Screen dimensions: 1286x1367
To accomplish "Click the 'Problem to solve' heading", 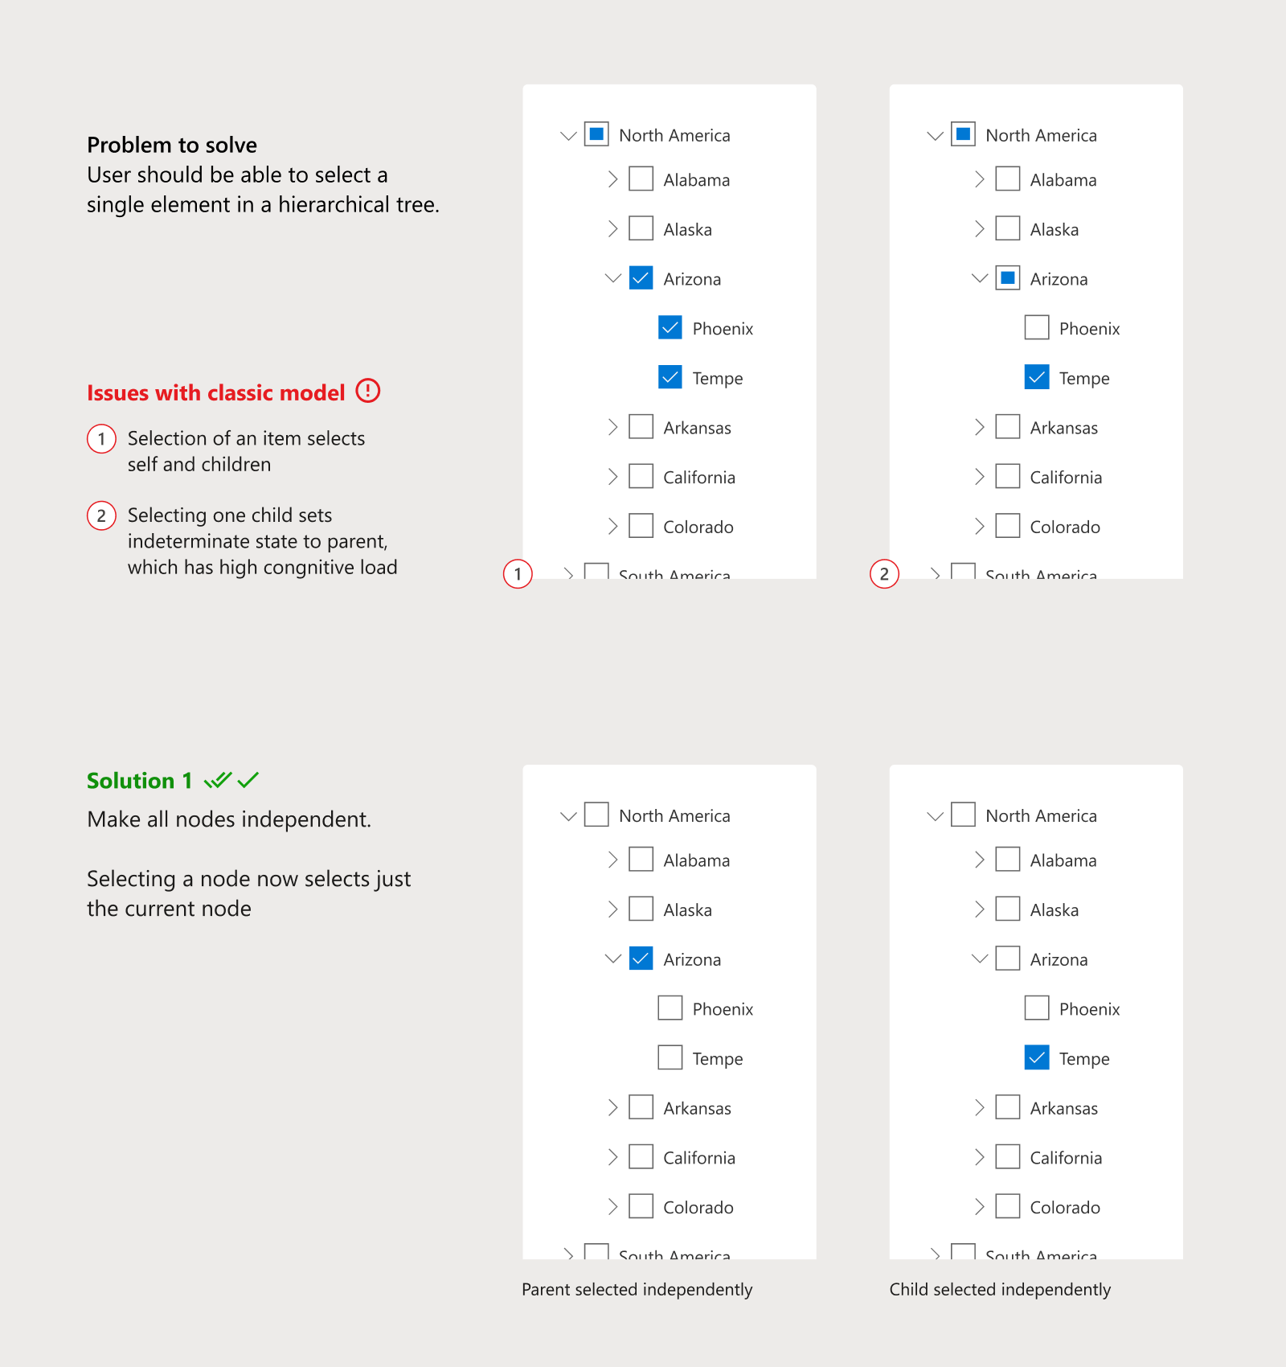I will [x=172, y=145].
